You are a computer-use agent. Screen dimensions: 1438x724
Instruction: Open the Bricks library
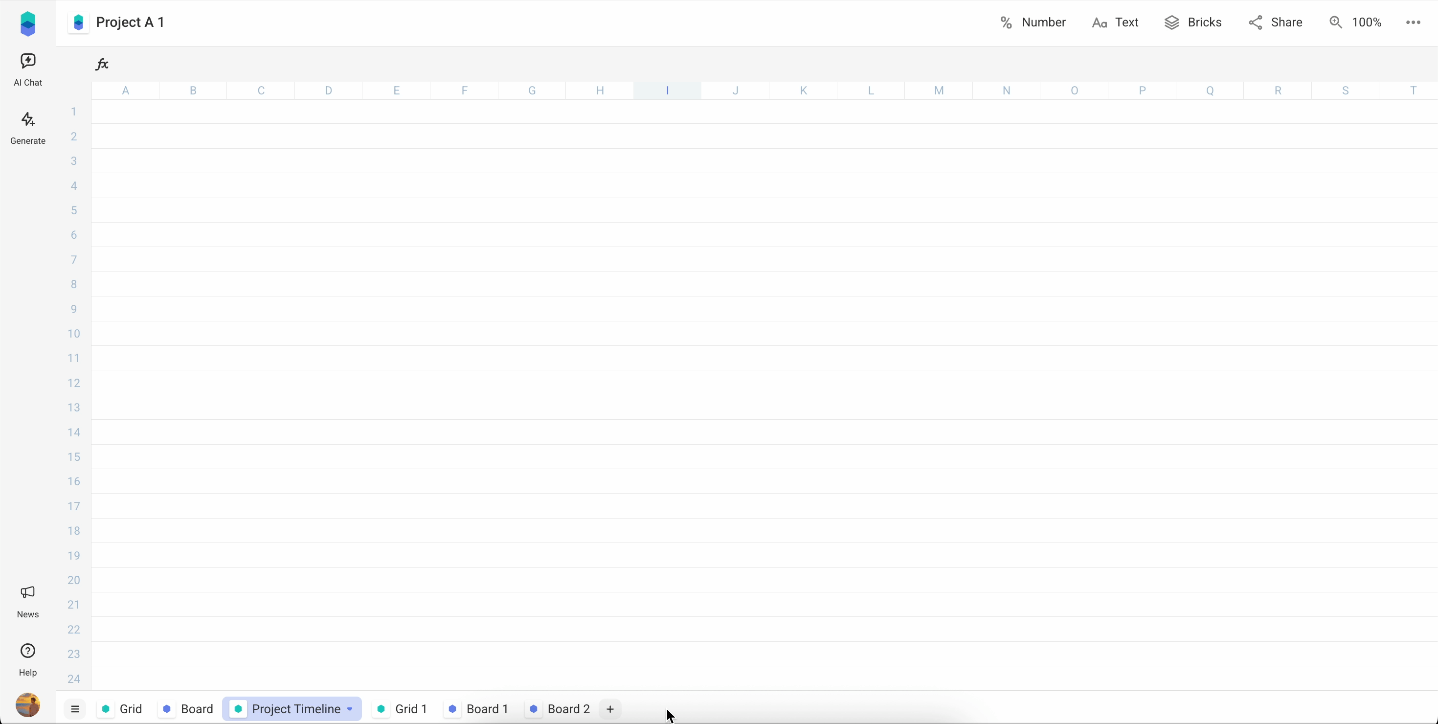coord(1193,23)
